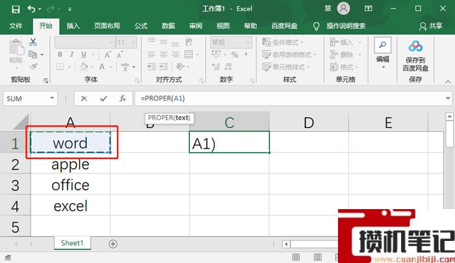The image size is (455, 263).
Task: Toggle Bold formatting
Action: [60, 55]
